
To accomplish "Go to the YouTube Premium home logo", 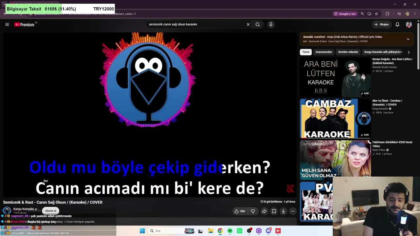I will (x=24, y=25).
